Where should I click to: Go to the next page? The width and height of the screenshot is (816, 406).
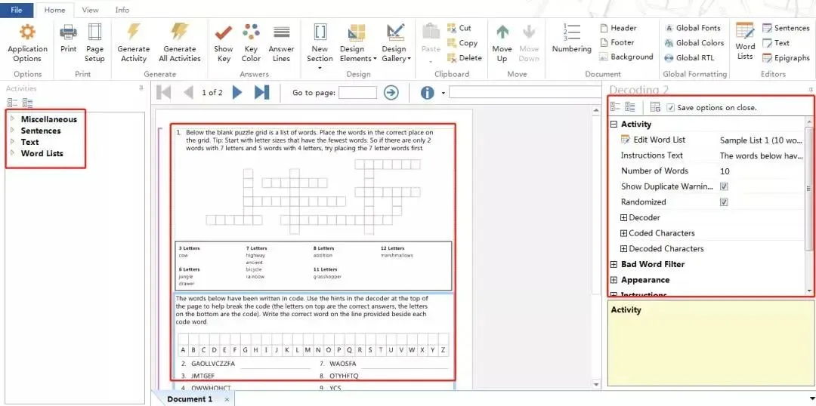(237, 93)
